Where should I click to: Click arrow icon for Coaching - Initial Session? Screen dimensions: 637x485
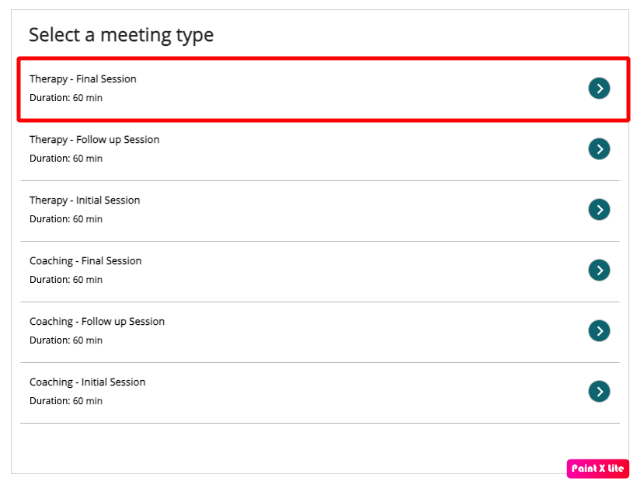coord(599,391)
